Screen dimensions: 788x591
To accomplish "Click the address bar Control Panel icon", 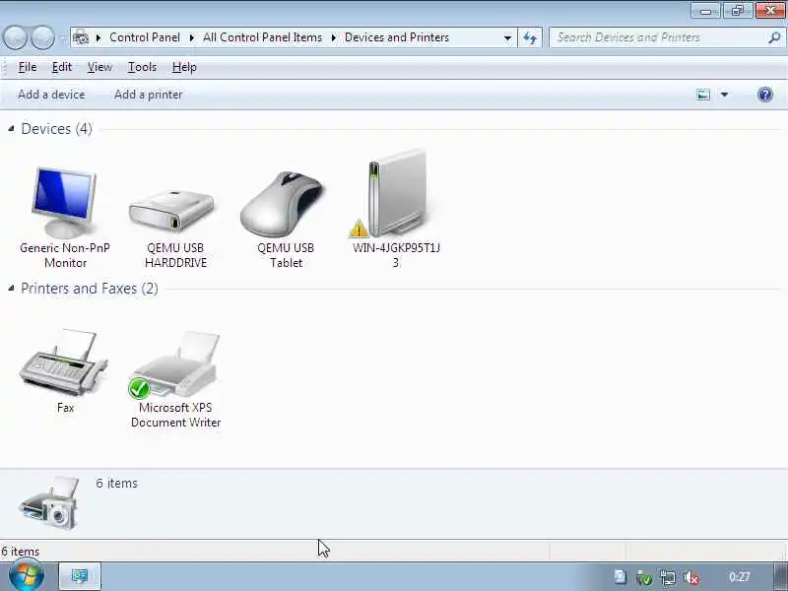I will click(81, 37).
